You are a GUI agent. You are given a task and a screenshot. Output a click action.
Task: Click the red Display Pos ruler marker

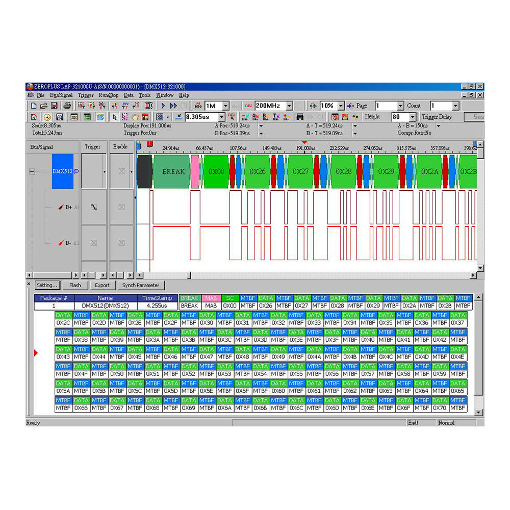(x=304, y=142)
